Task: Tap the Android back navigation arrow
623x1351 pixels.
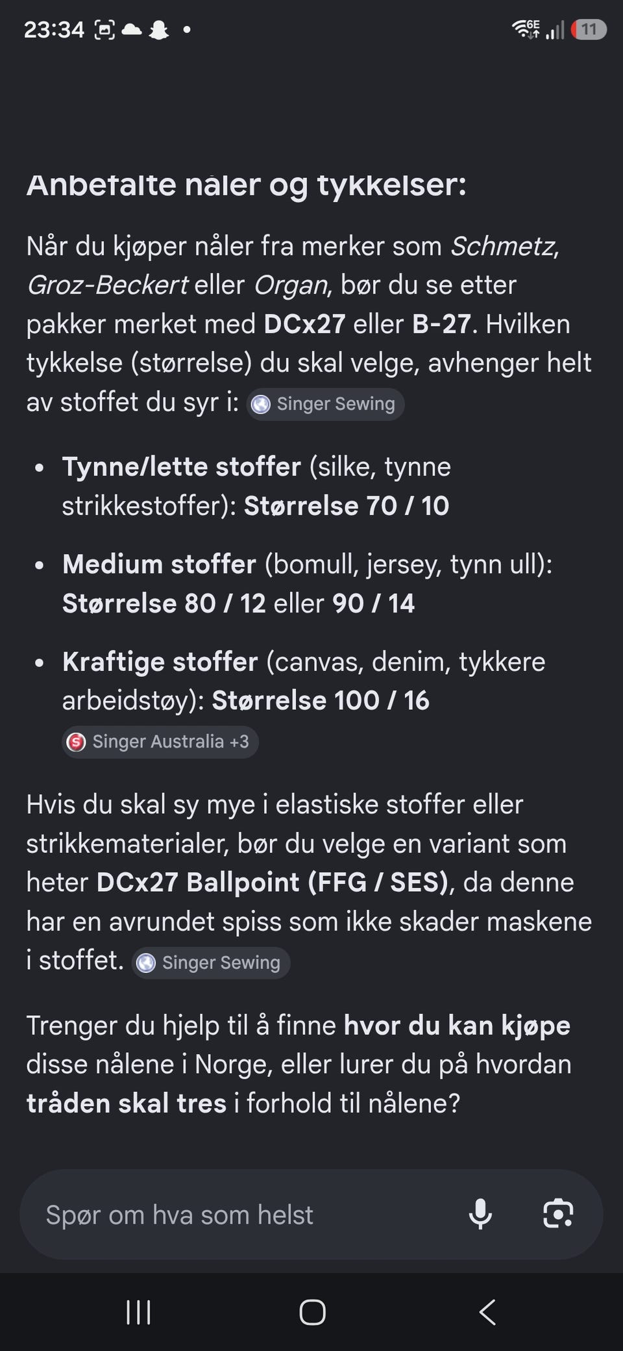Action: 487,1313
